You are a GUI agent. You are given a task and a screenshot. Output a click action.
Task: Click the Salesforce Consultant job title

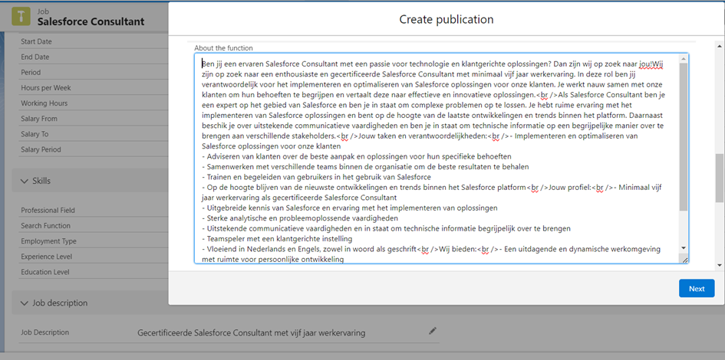tap(91, 21)
